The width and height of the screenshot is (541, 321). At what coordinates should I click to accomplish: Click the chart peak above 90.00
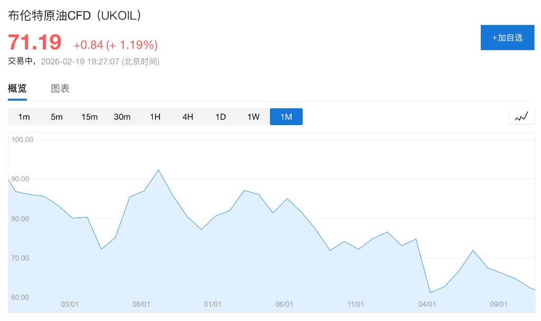coord(158,170)
